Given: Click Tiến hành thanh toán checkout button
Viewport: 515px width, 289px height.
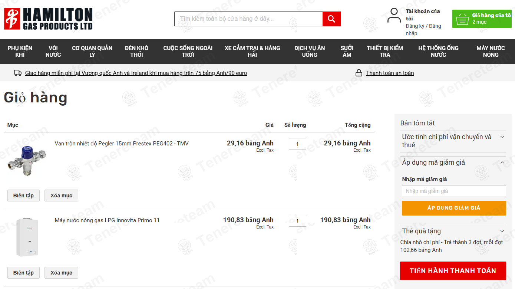Looking at the screenshot, I should pyautogui.click(x=453, y=271).
